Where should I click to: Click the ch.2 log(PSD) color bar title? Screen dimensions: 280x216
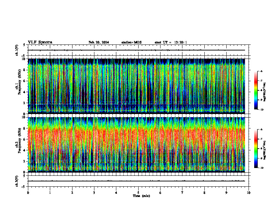pos(265,150)
